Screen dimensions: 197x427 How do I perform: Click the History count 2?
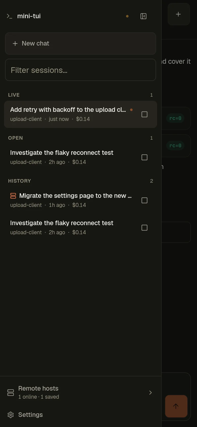(x=152, y=181)
